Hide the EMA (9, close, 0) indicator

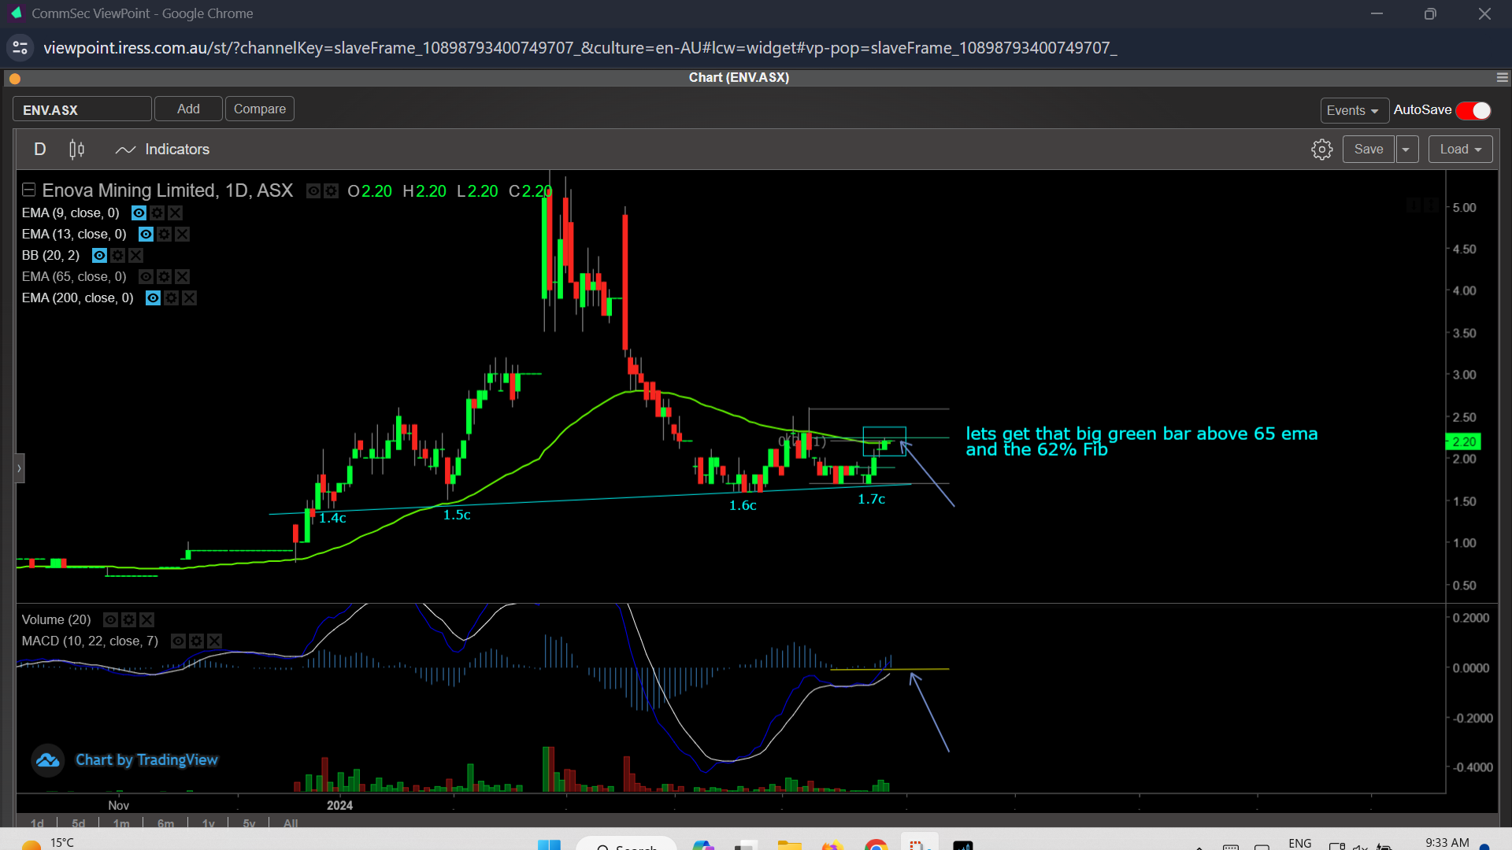(x=139, y=213)
